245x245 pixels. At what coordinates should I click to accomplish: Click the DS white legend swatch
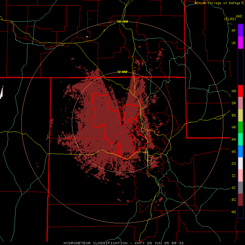point(240,163)
